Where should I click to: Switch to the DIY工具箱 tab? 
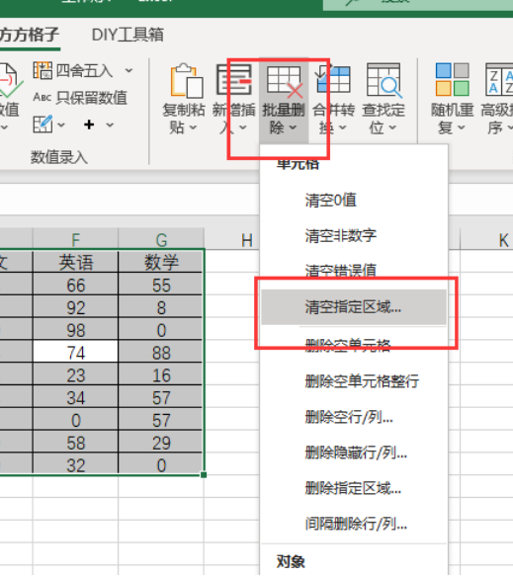click(x=128, y=35)
